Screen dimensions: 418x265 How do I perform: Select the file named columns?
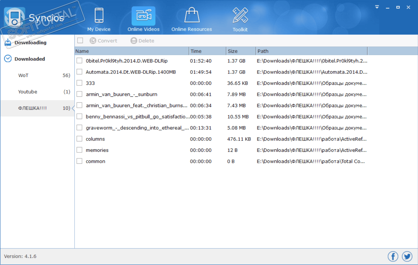95,139
